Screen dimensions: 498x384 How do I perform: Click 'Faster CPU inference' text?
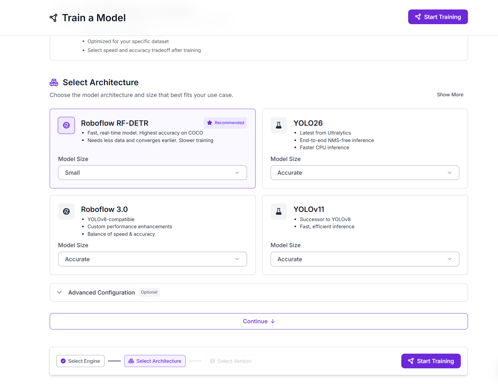pyautogui.click(x=324, y=148)
